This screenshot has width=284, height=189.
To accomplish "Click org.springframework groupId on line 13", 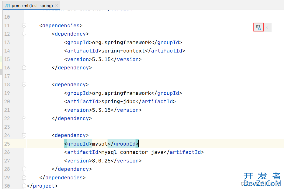I will 122,42.
